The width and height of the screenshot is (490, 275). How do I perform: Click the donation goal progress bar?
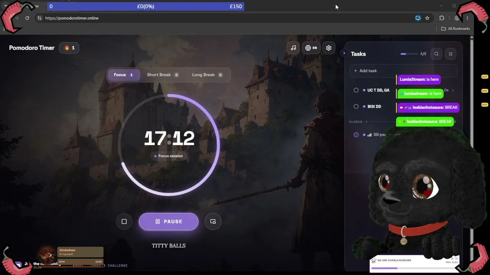point(145,6)
